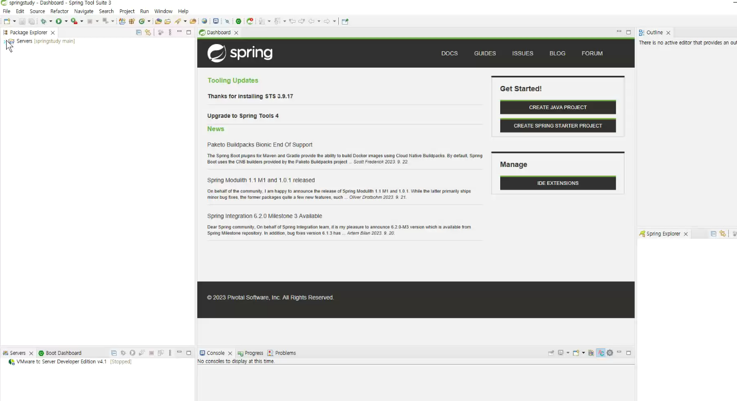The height and width of the screenshot is (401, 737).
Task: Open the Open Type toolbar icon
Action: pyautogui.click(x=158, y=21)
